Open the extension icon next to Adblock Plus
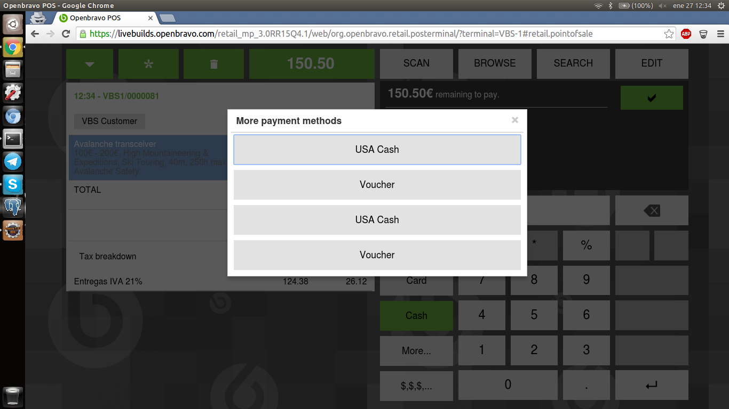 tap(703, 34)
